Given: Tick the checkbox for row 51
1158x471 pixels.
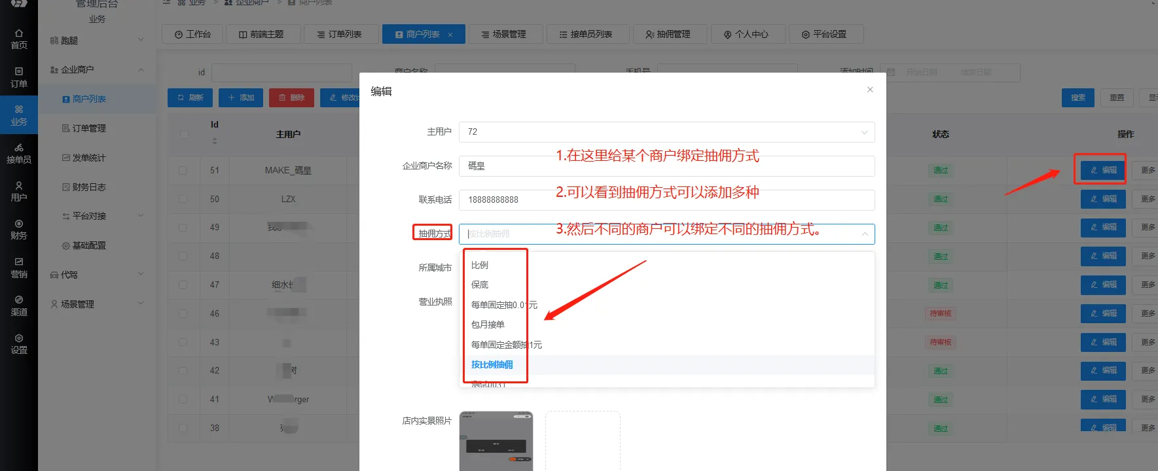Looking at the screenshot, I should tap(183, 170).
